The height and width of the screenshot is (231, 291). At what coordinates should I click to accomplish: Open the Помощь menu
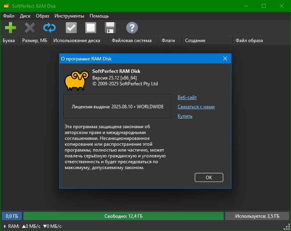(x=99, y=16)
